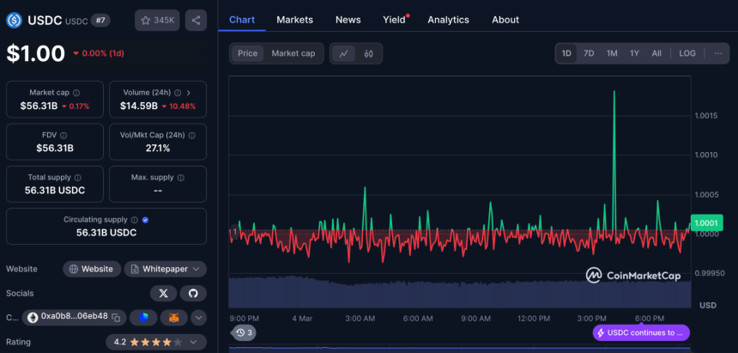The width and height of the screenshot is (738, 353).
Task: Click Total supply info icon
Action: (x=77, y=178)
